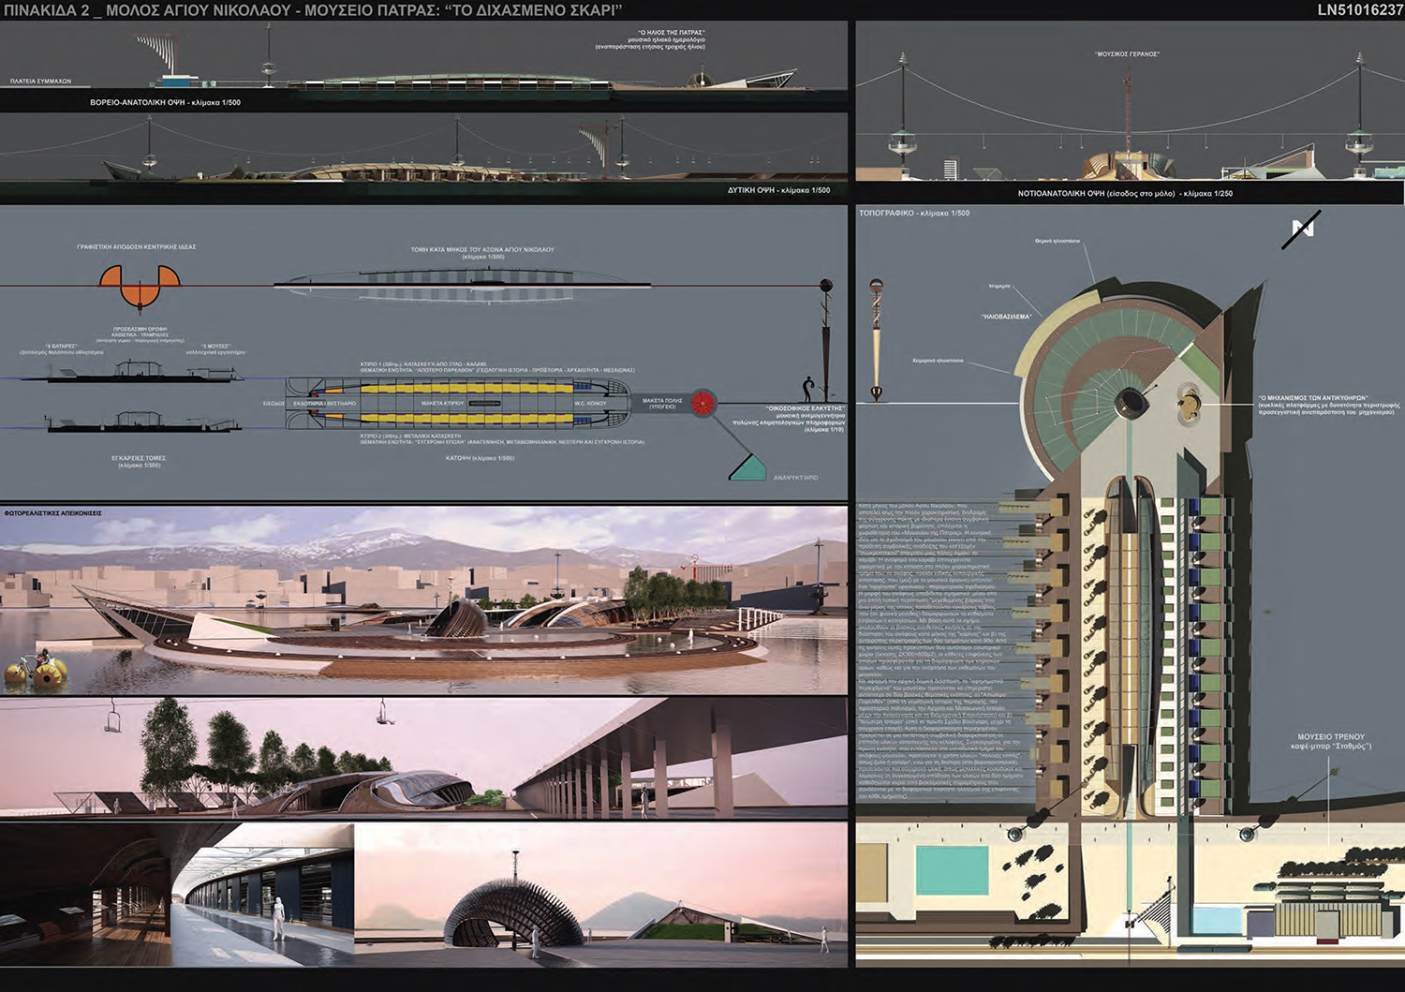Click the 'ΜΑΚΕΤΑ ΠΟΛΗΣ (ΥΠΟΓΕΙΟ)' label

point(662,404)
